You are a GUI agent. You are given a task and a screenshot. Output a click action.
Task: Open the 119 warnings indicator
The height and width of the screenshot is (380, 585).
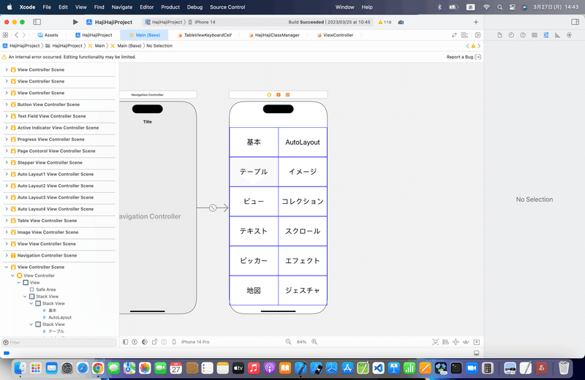coord(385,22)
